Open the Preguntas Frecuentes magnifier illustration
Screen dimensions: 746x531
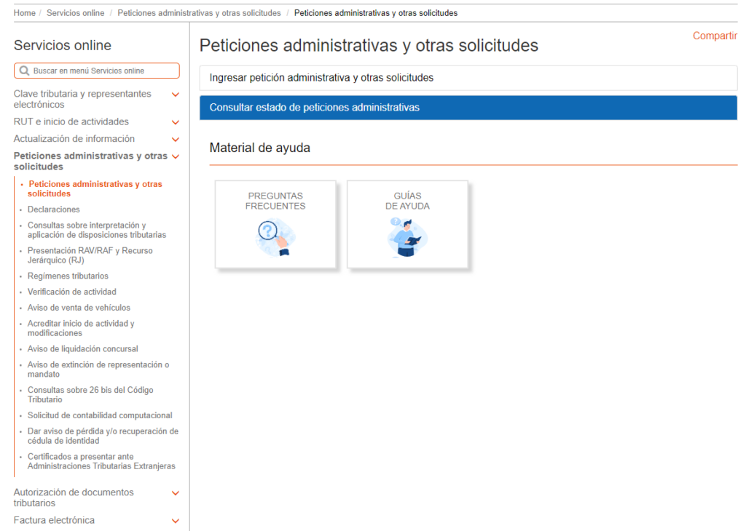tap(275, 237)
